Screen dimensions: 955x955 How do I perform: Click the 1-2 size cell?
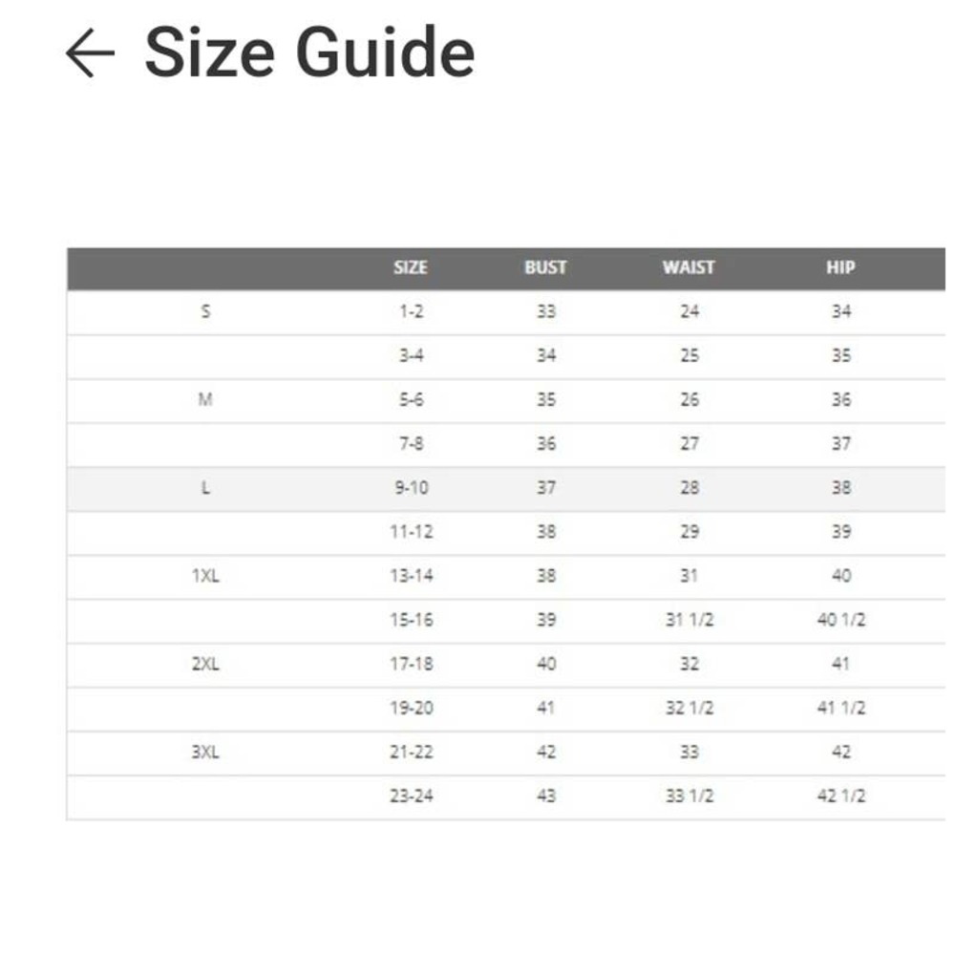tap(411, 311)
